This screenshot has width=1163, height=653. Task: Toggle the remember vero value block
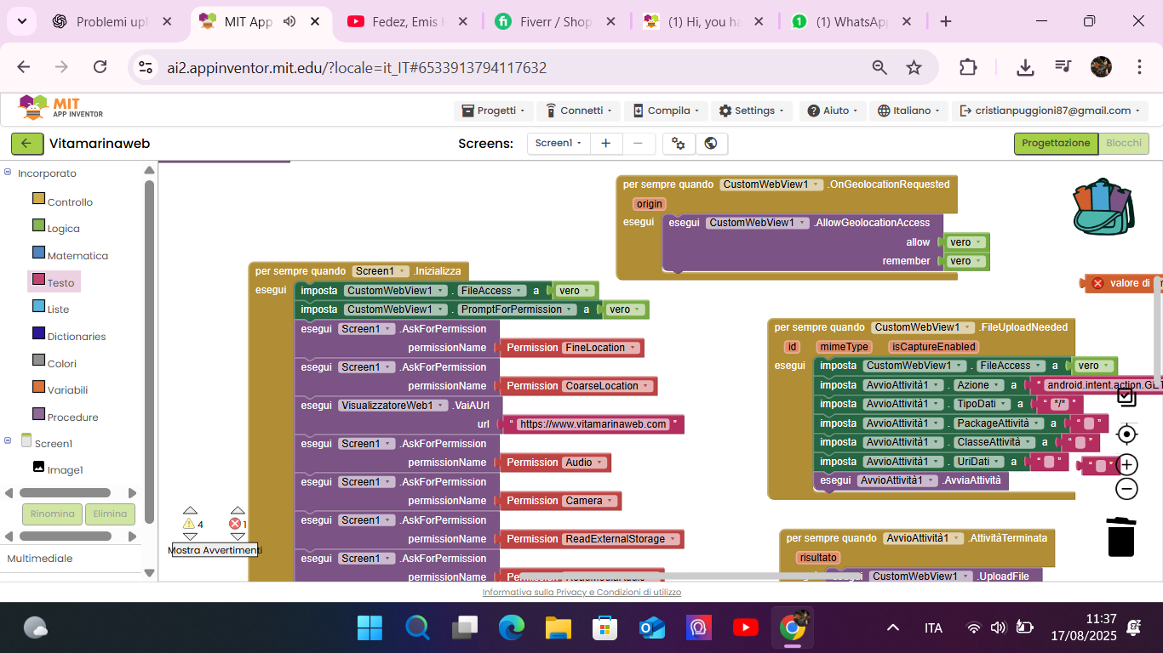click(965, 261)
